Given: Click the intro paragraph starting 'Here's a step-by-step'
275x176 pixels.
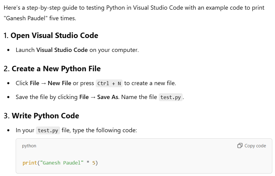Looking at the screenshot, I should [134, 13].
